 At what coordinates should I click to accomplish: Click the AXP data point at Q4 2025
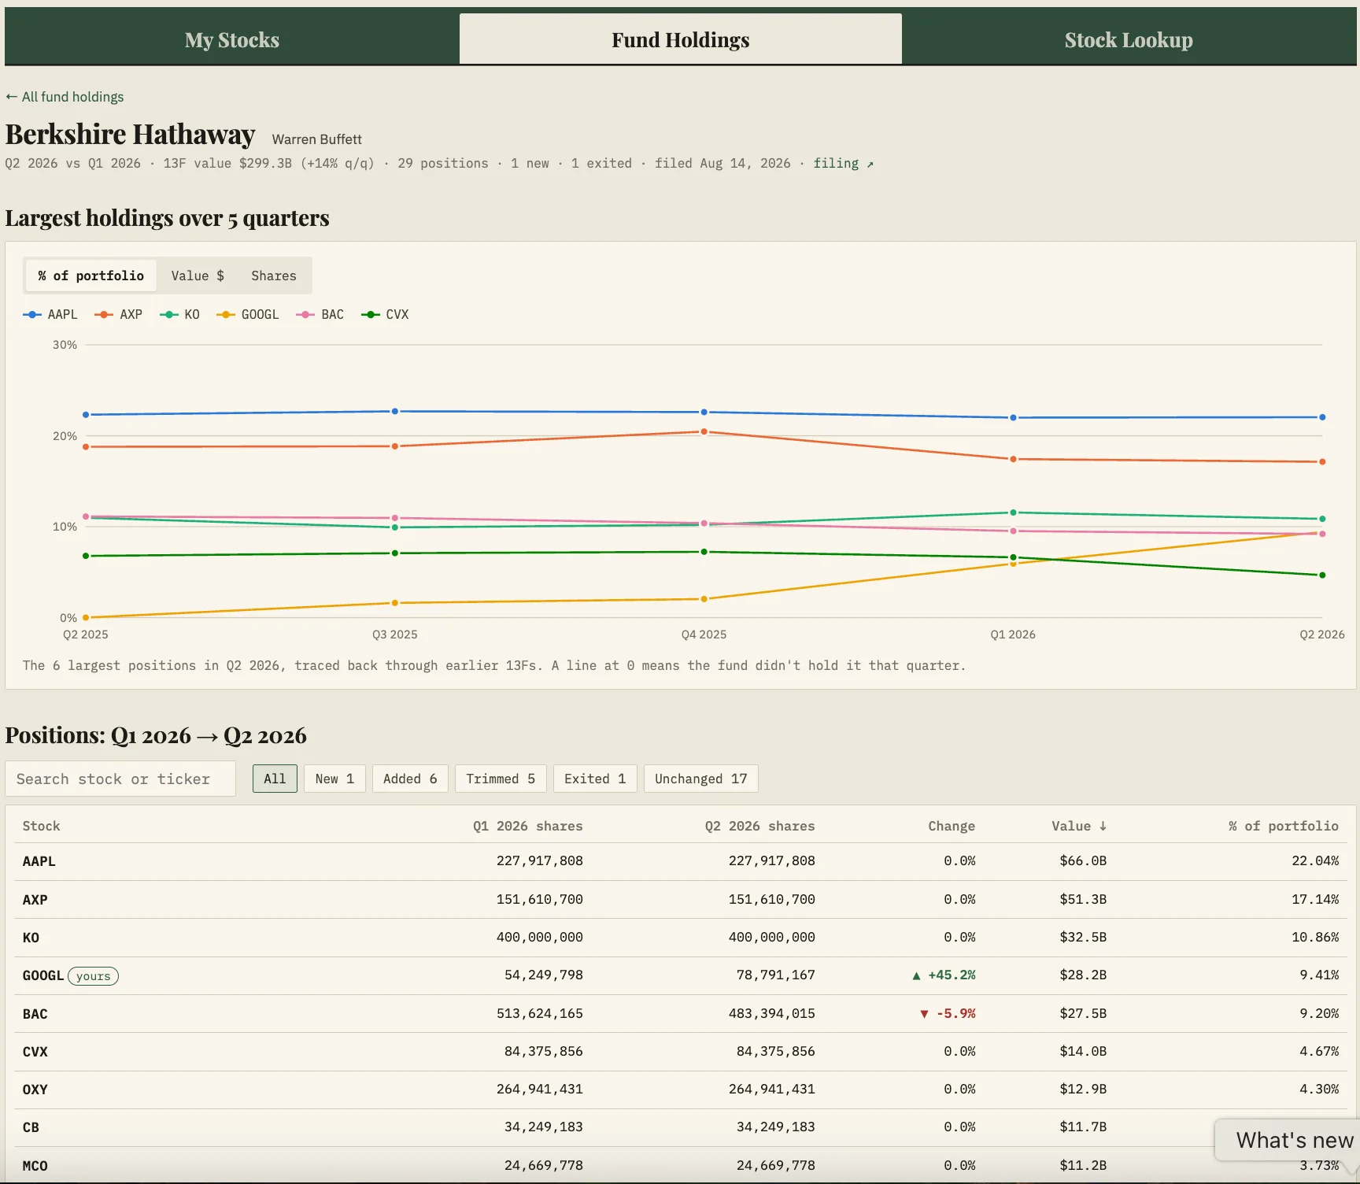tap(704, 431)
